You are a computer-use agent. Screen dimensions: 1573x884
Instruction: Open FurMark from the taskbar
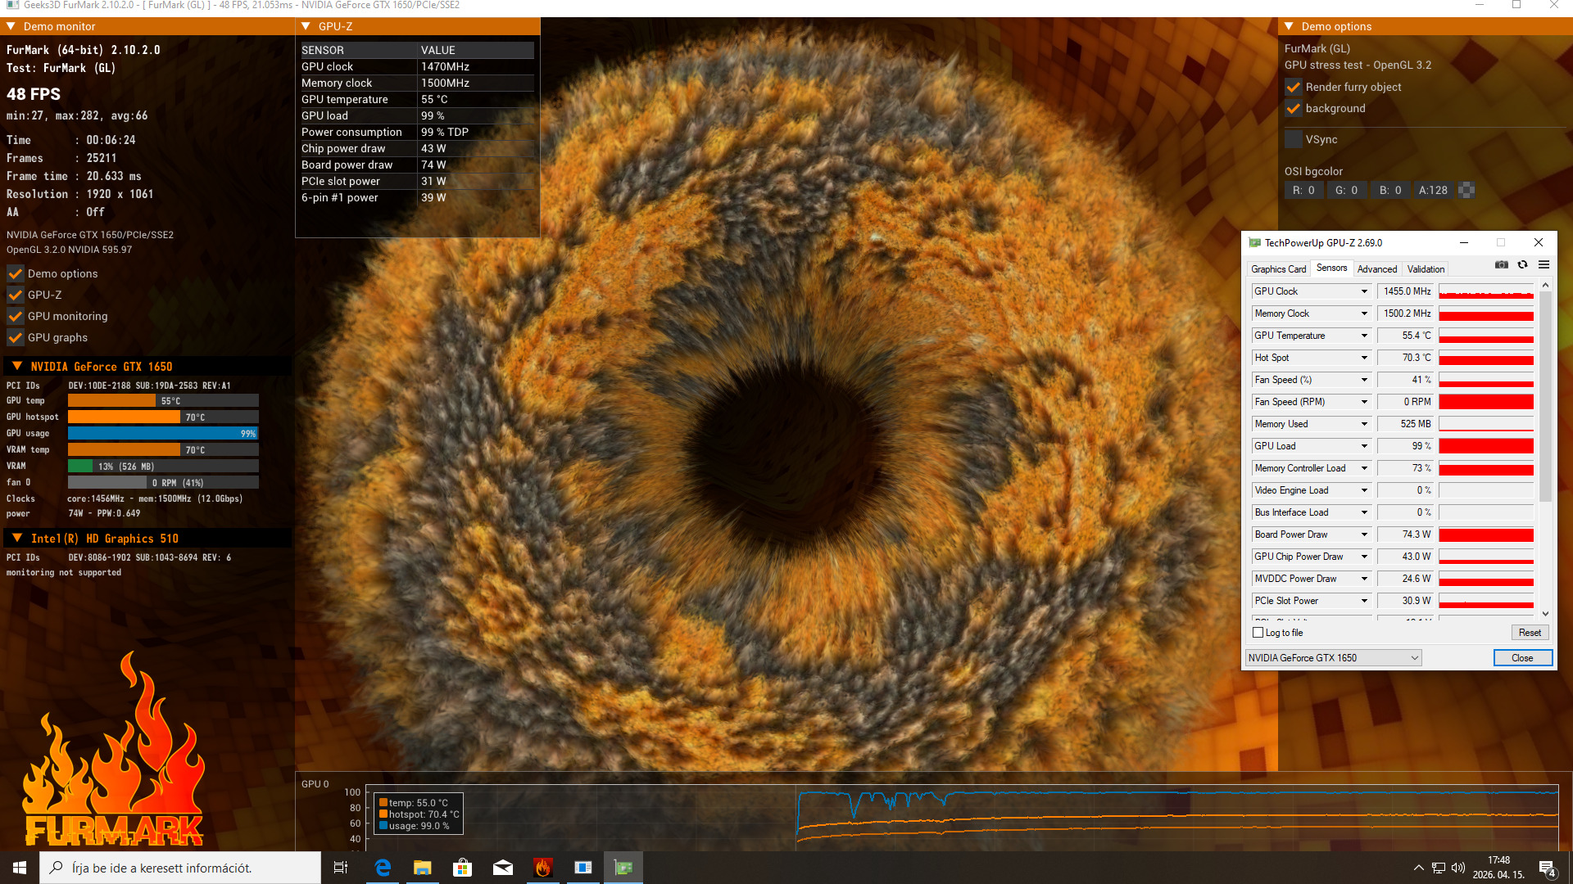542,868
